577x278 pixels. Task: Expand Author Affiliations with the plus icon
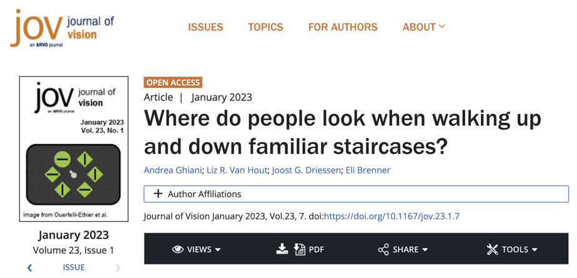pyautogui.click(x=158, y=194)
